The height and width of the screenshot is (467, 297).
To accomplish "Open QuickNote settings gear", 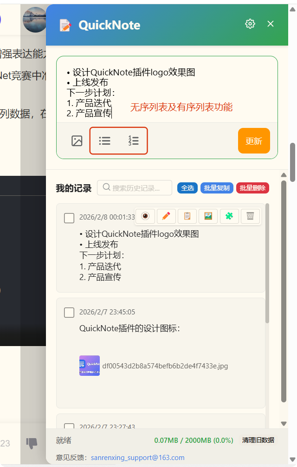I will [250, 24].
